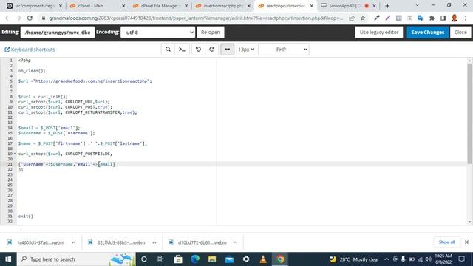Open Settings gear on taskbar
Image resolution: width=473 pixels, height=266 pixels.
(246, 259)
